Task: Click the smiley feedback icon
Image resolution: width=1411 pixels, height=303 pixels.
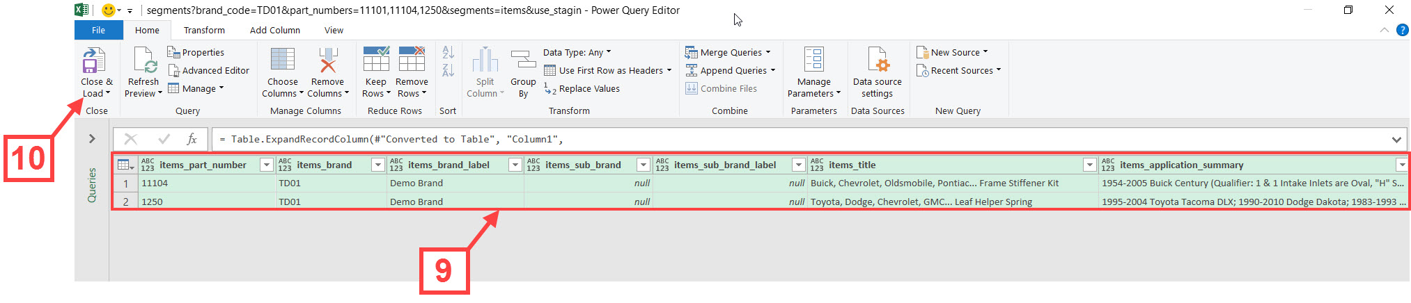Action: [108, 10]
